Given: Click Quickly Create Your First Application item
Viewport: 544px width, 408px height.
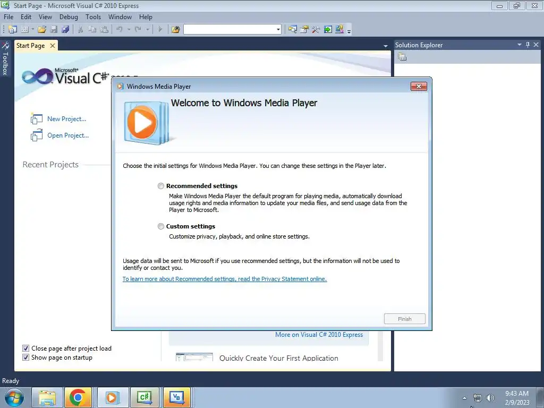Looking at the screenshot, I should click(x=278, y=358).
